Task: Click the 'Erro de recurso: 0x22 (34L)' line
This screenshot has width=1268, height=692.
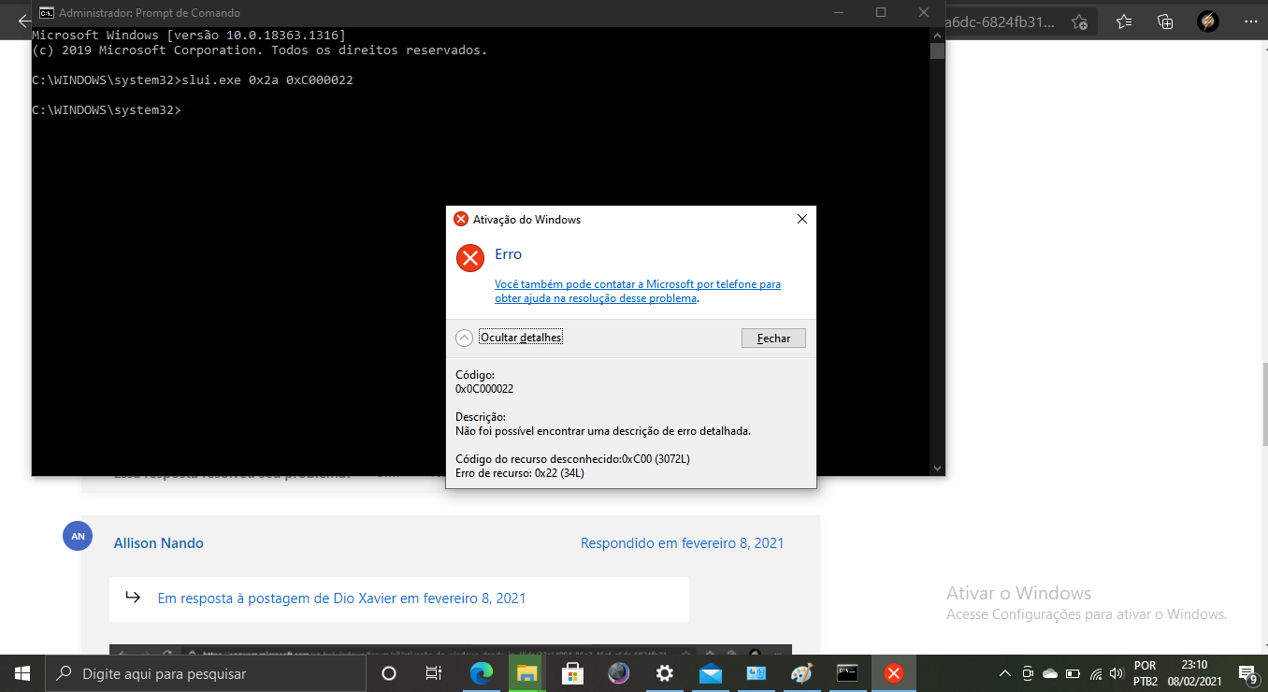Action: coord(520,473)
